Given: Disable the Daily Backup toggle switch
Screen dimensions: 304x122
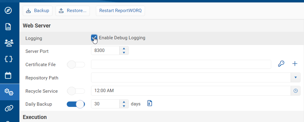Looking at the screenshot, I should point(76,104).
